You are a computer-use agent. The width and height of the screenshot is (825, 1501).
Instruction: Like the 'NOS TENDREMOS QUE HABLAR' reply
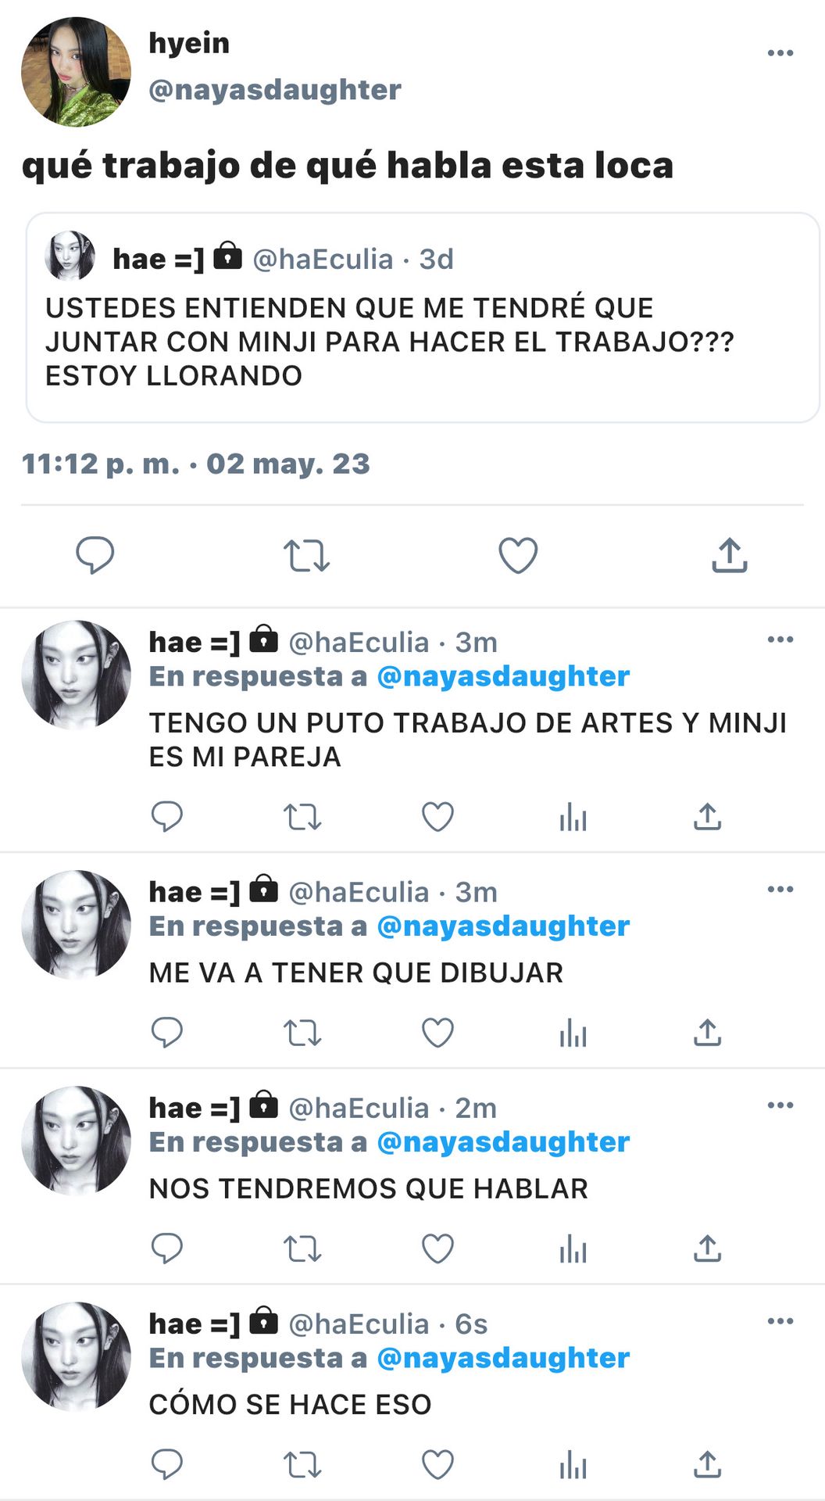pos(437,1248)
